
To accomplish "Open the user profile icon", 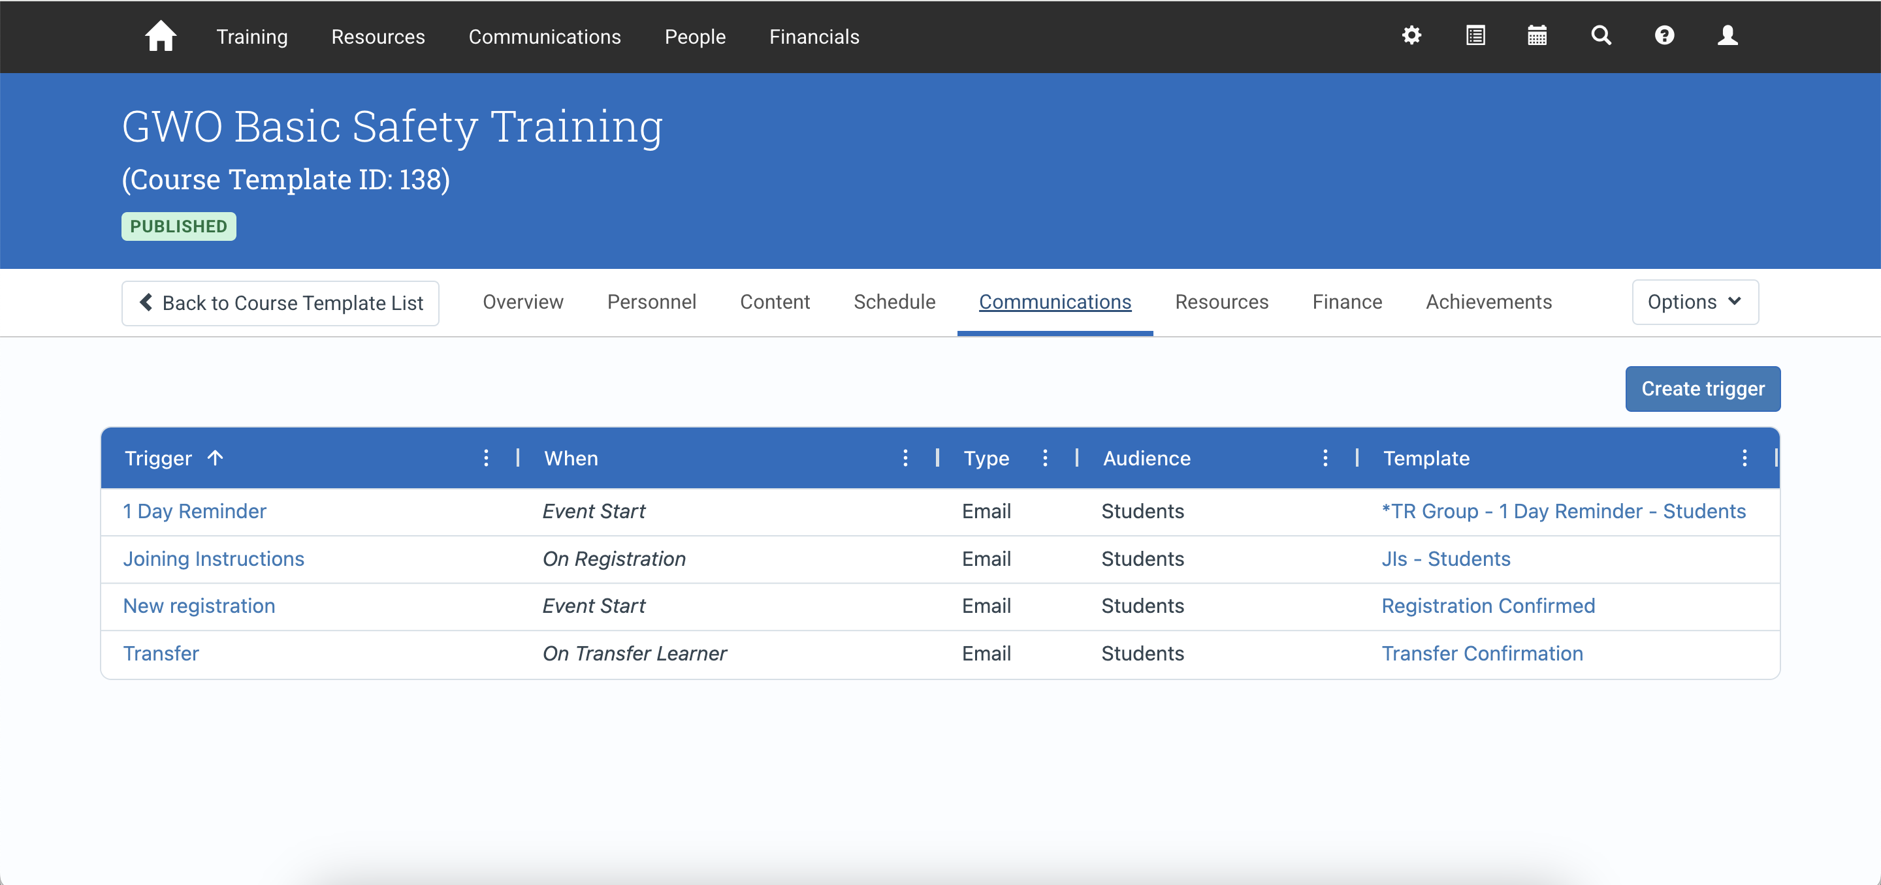I will (x=1727, y=36).
